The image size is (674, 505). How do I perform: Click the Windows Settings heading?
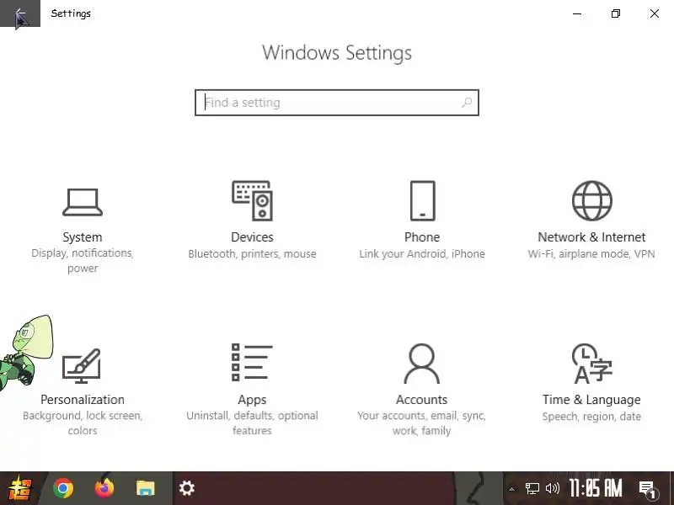337,53
